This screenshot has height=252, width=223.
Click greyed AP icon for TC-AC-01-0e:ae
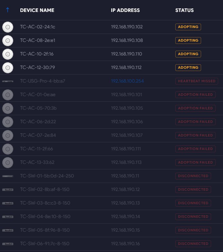coord(8,95)
